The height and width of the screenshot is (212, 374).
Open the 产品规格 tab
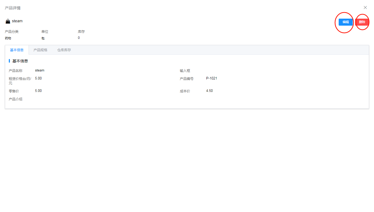tap(40, 50)
